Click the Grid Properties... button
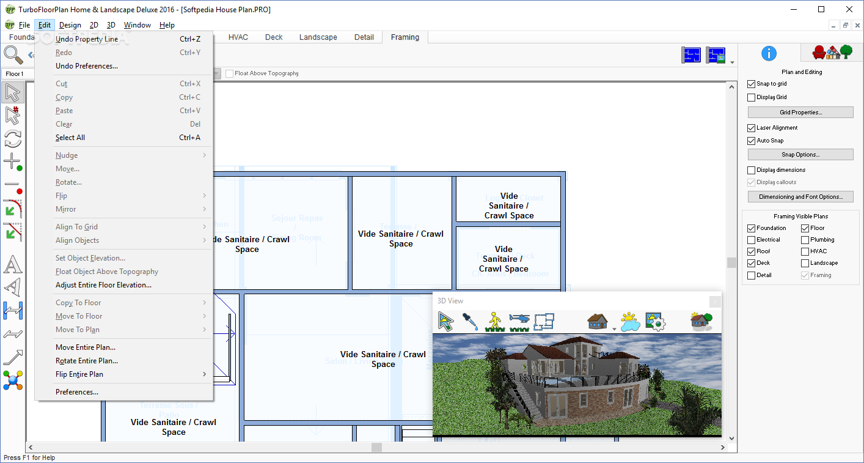The width and height of the screenshot is (864, 463). tap(800, 113)
